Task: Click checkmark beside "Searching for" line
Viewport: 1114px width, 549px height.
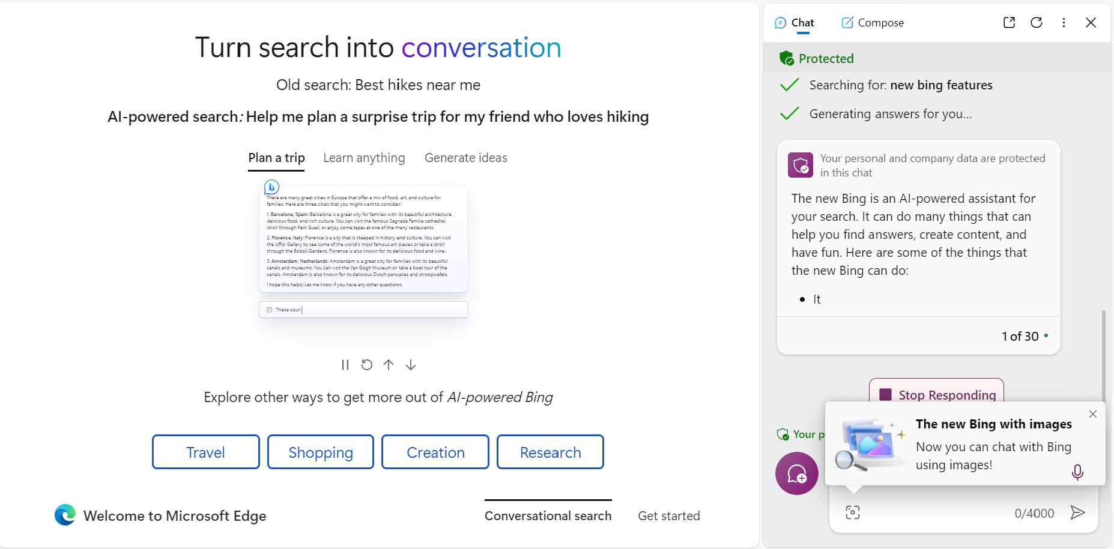Action: (789, 85)
